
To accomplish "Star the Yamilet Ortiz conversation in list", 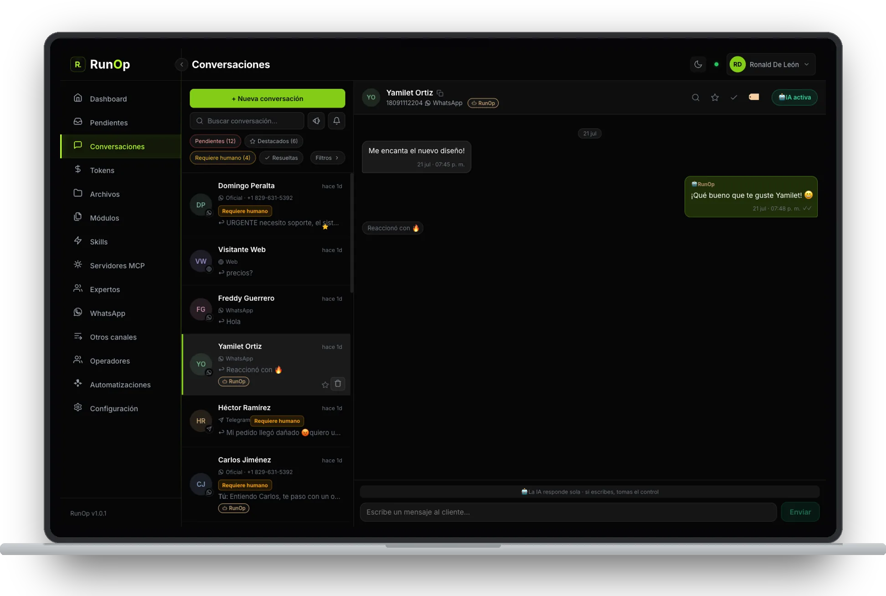I will (325, 385).
